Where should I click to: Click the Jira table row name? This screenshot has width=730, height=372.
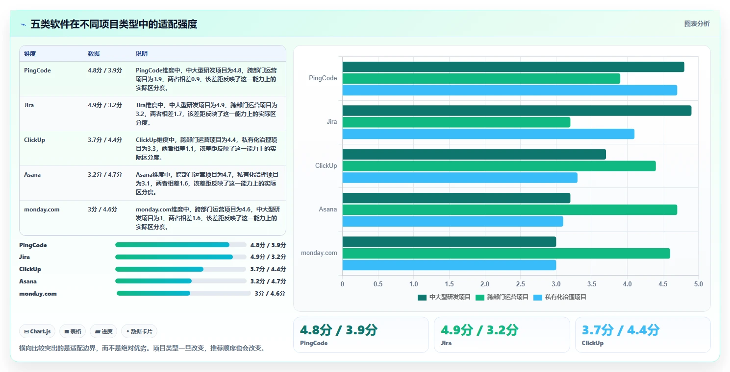(x=29, y=105)
